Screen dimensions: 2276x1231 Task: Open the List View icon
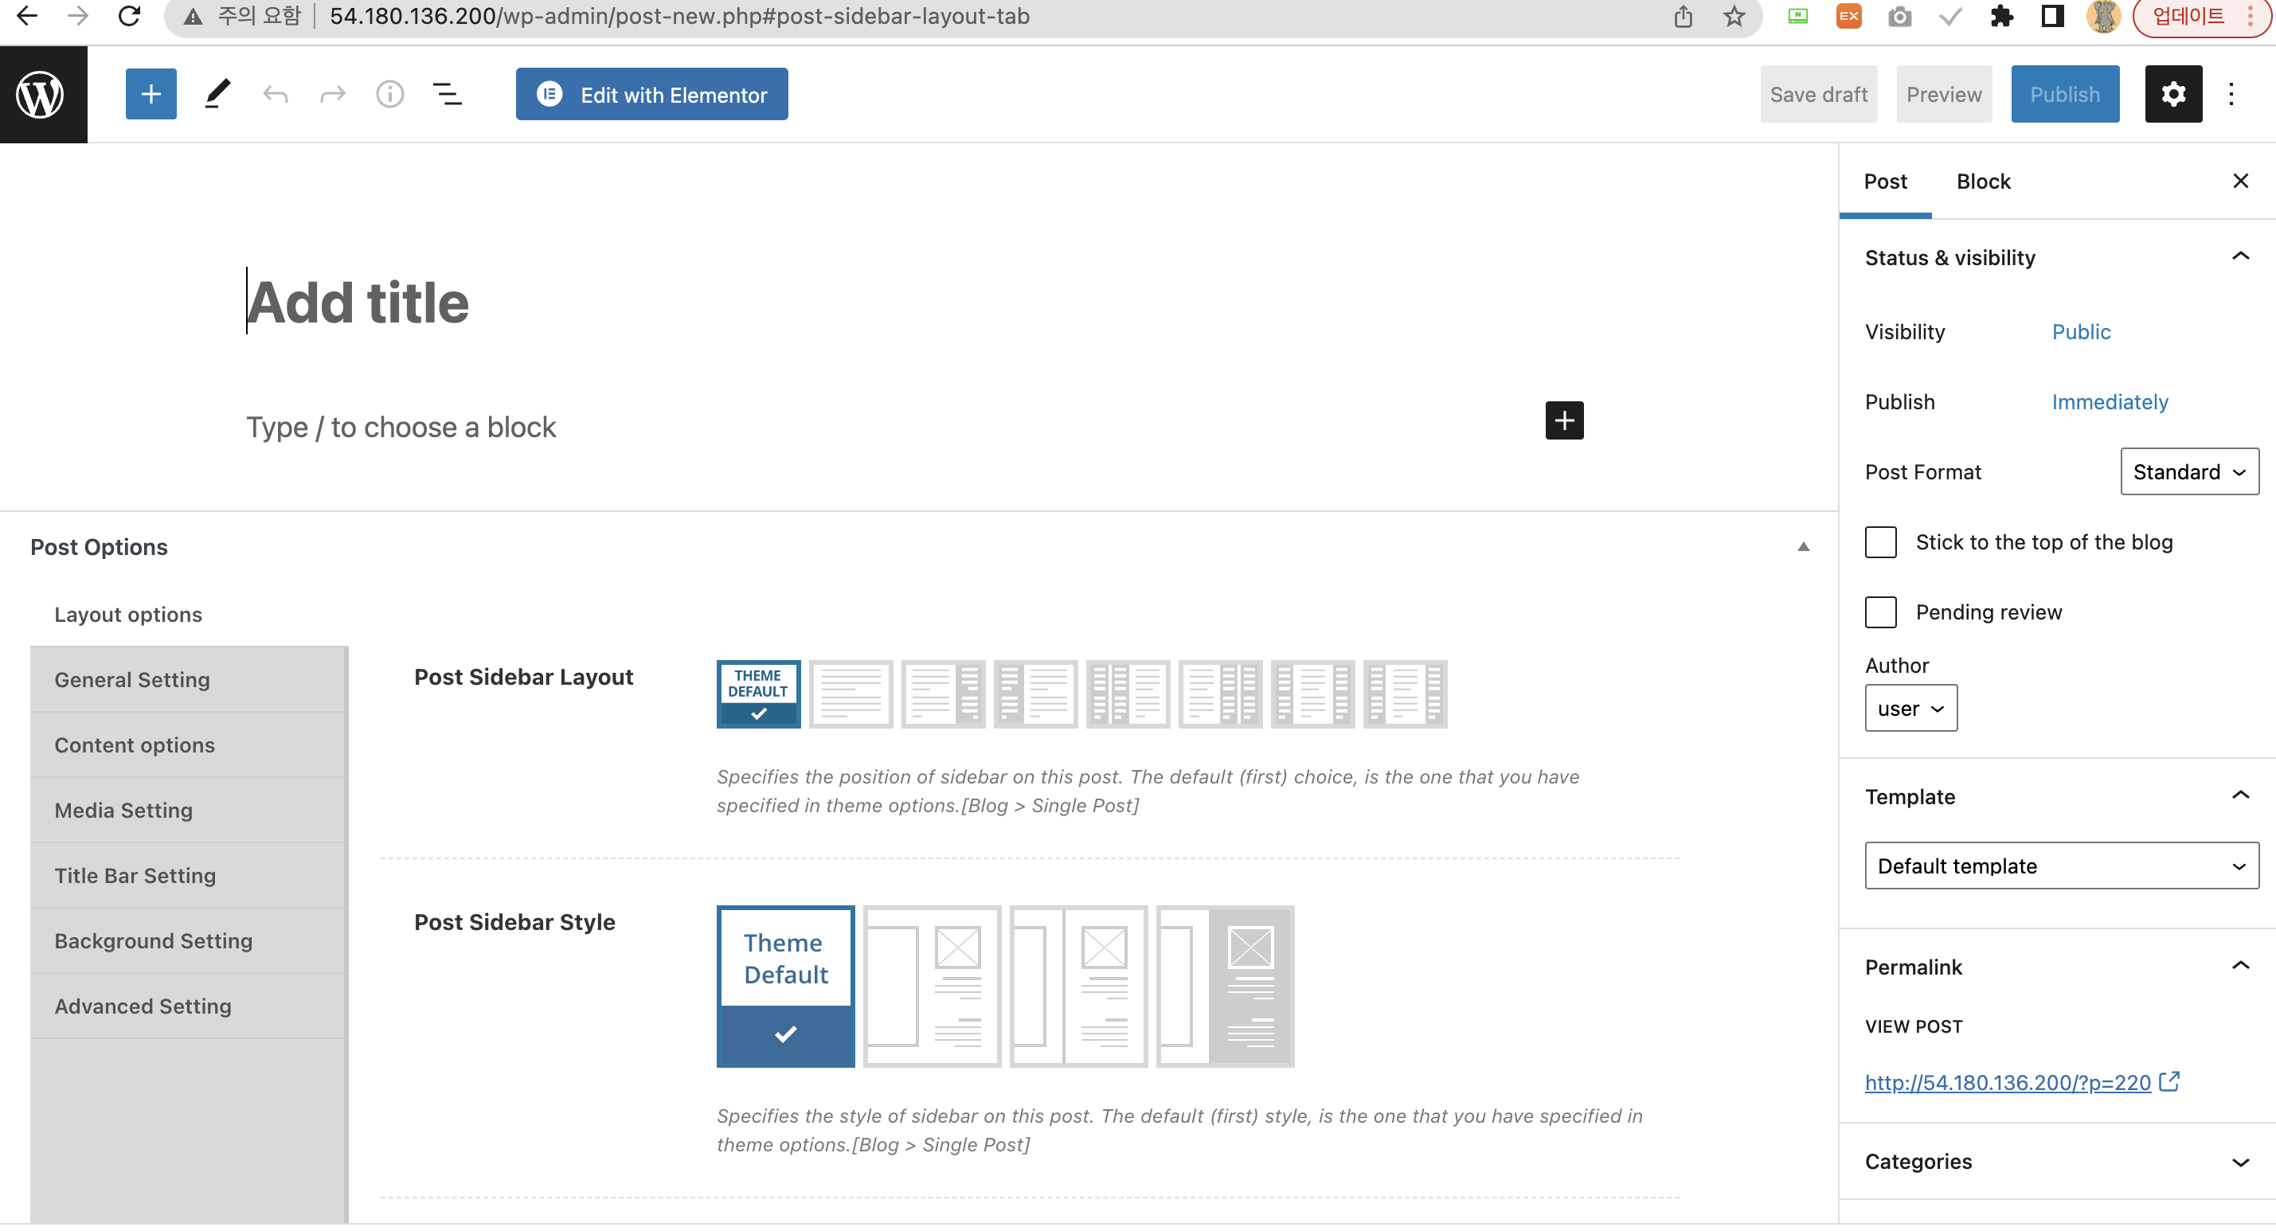click(447, 95)
